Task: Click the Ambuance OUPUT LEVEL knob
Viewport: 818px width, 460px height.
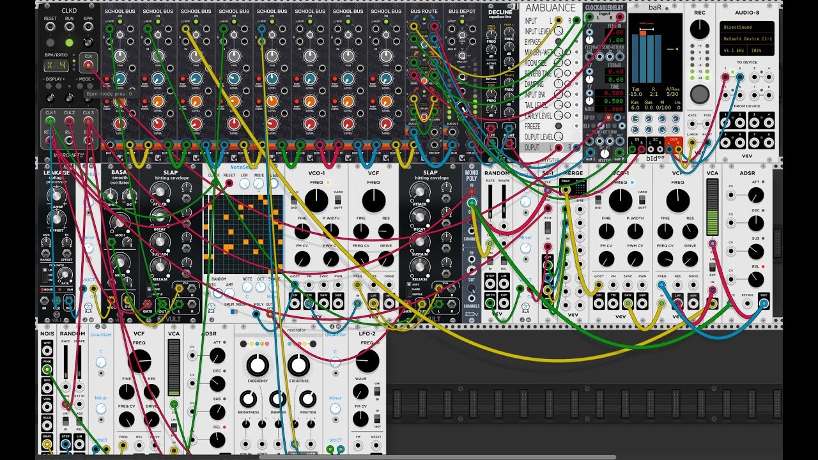Action: (x=557, y=137)
